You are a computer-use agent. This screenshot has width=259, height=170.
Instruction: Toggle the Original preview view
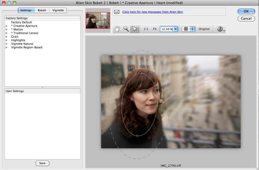coord(204,29)
